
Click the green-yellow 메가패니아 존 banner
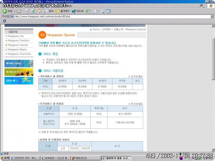click(19, 72)
